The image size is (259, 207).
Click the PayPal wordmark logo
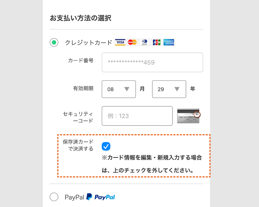point(105,197)
